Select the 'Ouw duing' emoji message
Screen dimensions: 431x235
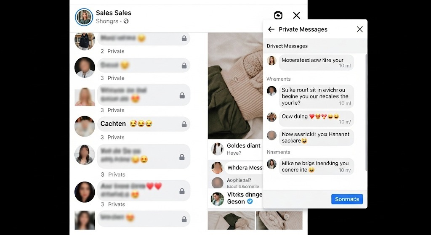[x=316, y=119]
